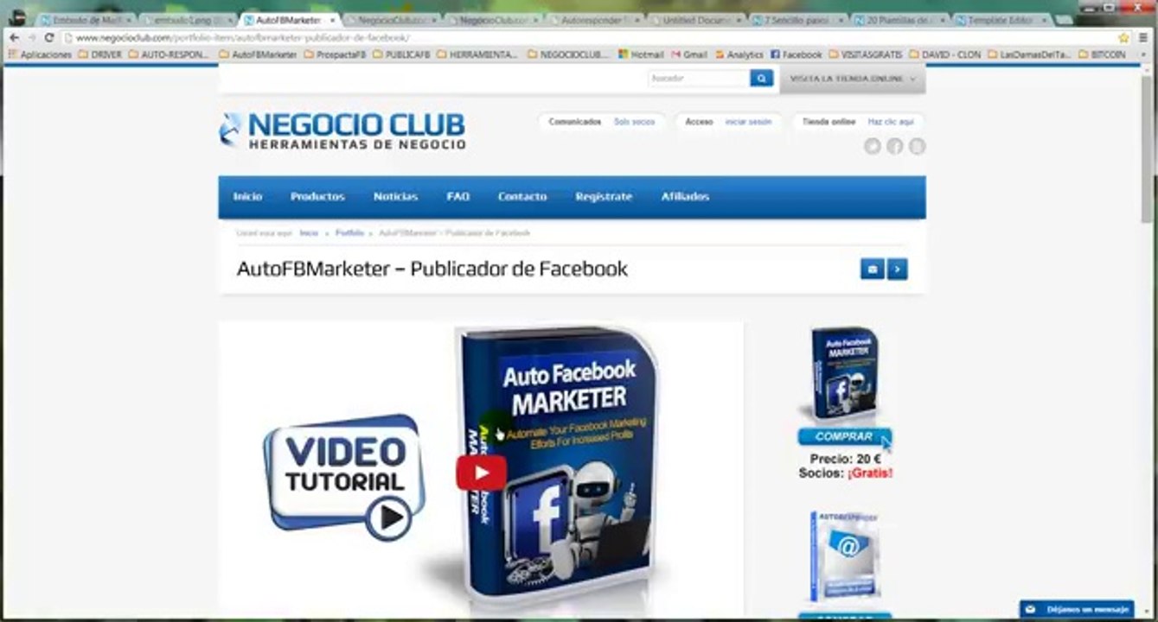This screenshot has height=622, width=1158.
Task: Switch to the Autoresponder browser tab
Action: coord(597,19)
